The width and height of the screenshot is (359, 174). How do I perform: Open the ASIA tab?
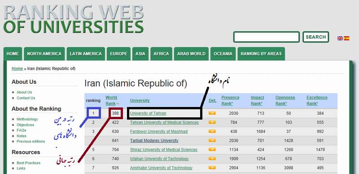pyautogui.click(x=140, y=54)
